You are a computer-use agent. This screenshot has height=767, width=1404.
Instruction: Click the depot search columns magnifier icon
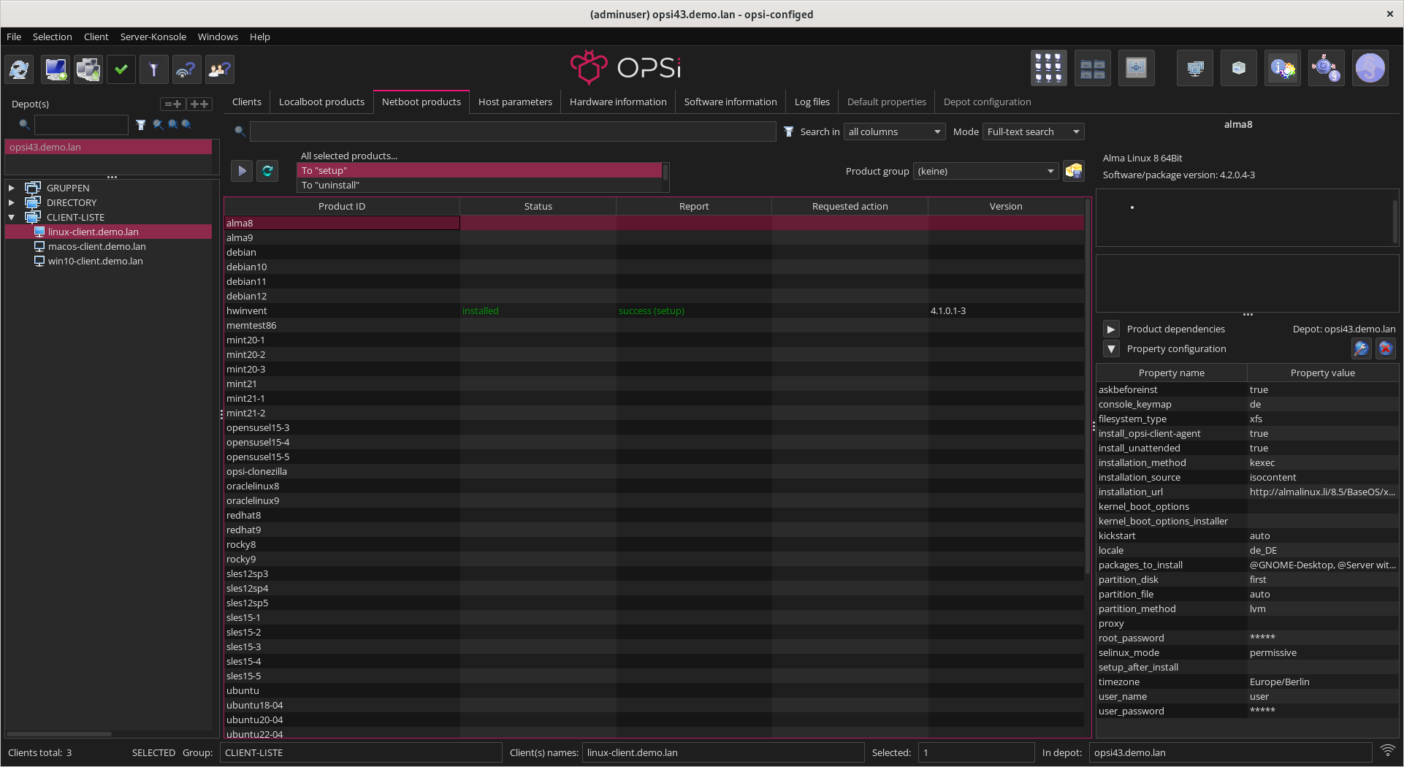(x=172, y=125)
